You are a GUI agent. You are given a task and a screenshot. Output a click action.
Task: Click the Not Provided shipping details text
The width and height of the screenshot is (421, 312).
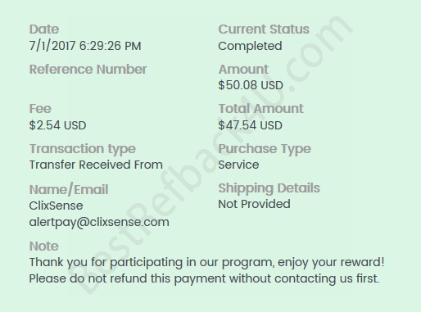click(x=254, y=204)
